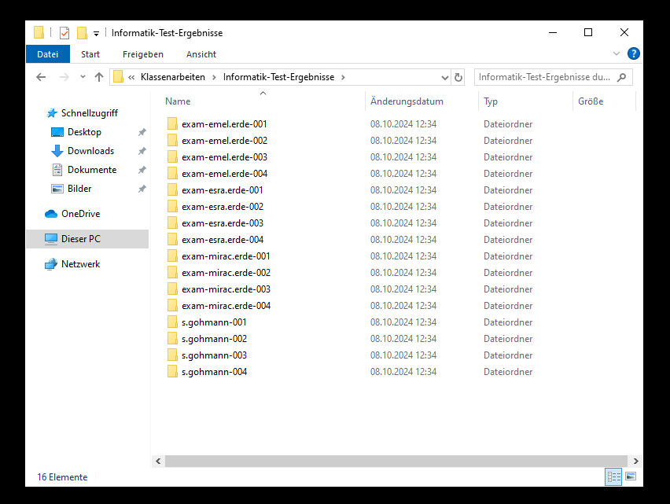The width and height of the screenshot is (670, 504).
Task: Click Klassenarbeiten in the breadcrumb path
Action: pyautogui.click(x=173, y=77)
